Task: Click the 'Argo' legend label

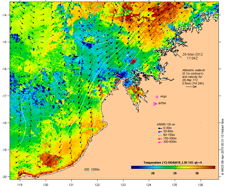Action: (163, 96)
